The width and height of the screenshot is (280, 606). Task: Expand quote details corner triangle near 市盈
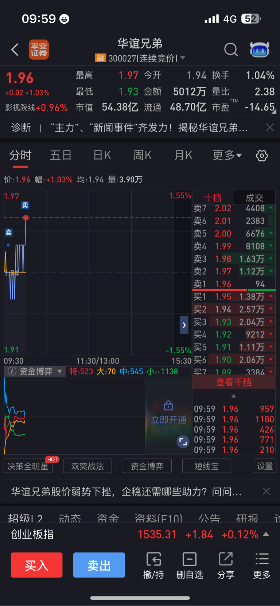coord(274,111)
